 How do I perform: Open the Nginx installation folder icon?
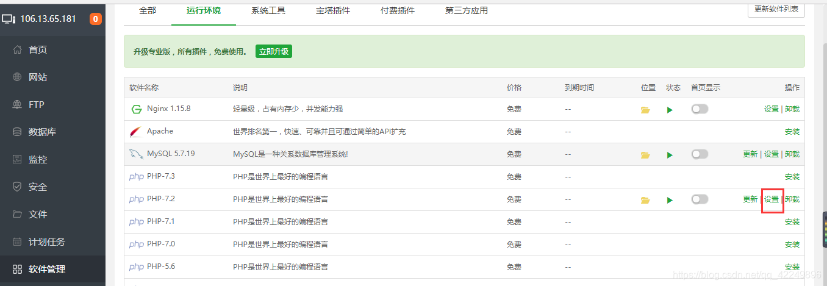pyautogui.click(x=645, y=110)
